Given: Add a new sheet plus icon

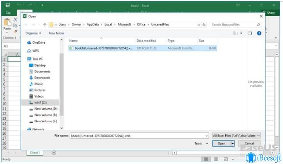Looking at the screenshot, I should [54, 153].
